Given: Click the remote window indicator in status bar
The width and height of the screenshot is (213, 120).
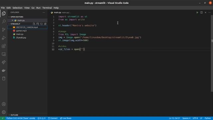Looking at the screenshot, I should [3, 118].
